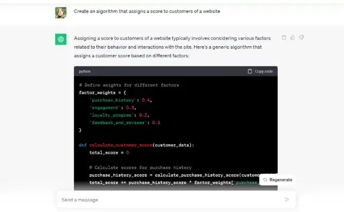Click the clipboard icon beside Copy code
344x212 pixels.
(x=250, y=71)
